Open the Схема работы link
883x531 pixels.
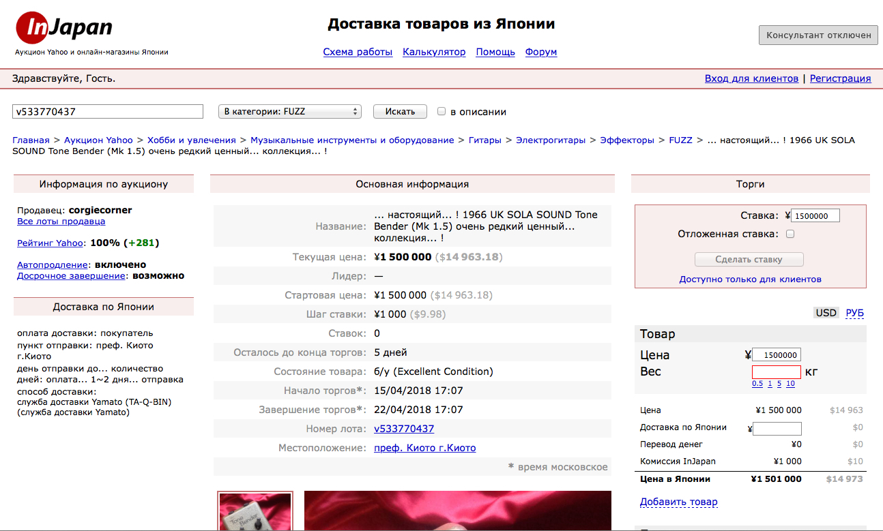(358, 52)
